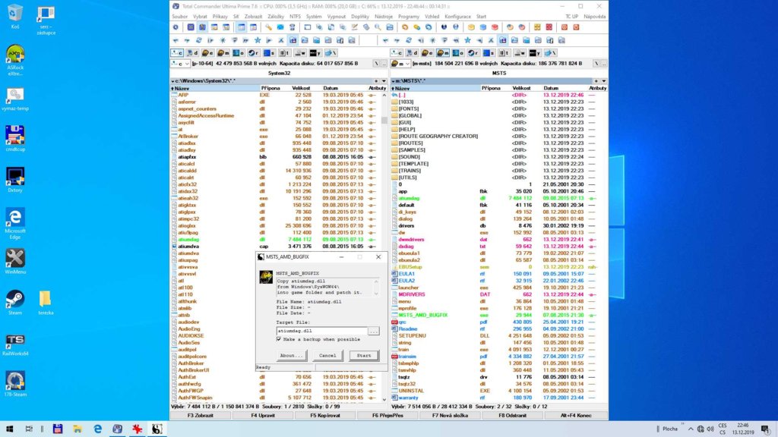
Task: Open the Konfigurace menu
Action: (457, 16)
